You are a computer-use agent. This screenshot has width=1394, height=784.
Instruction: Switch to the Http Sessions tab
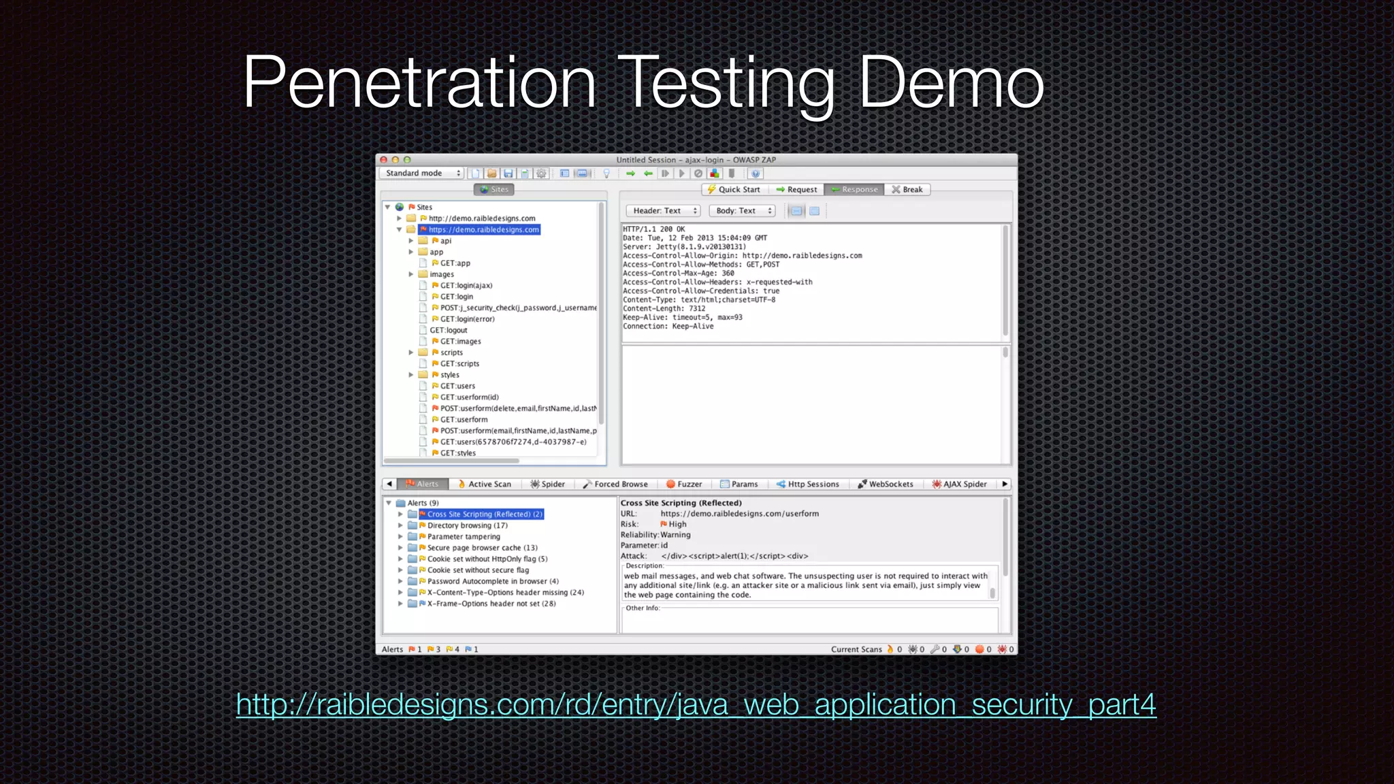coord(808,484)
